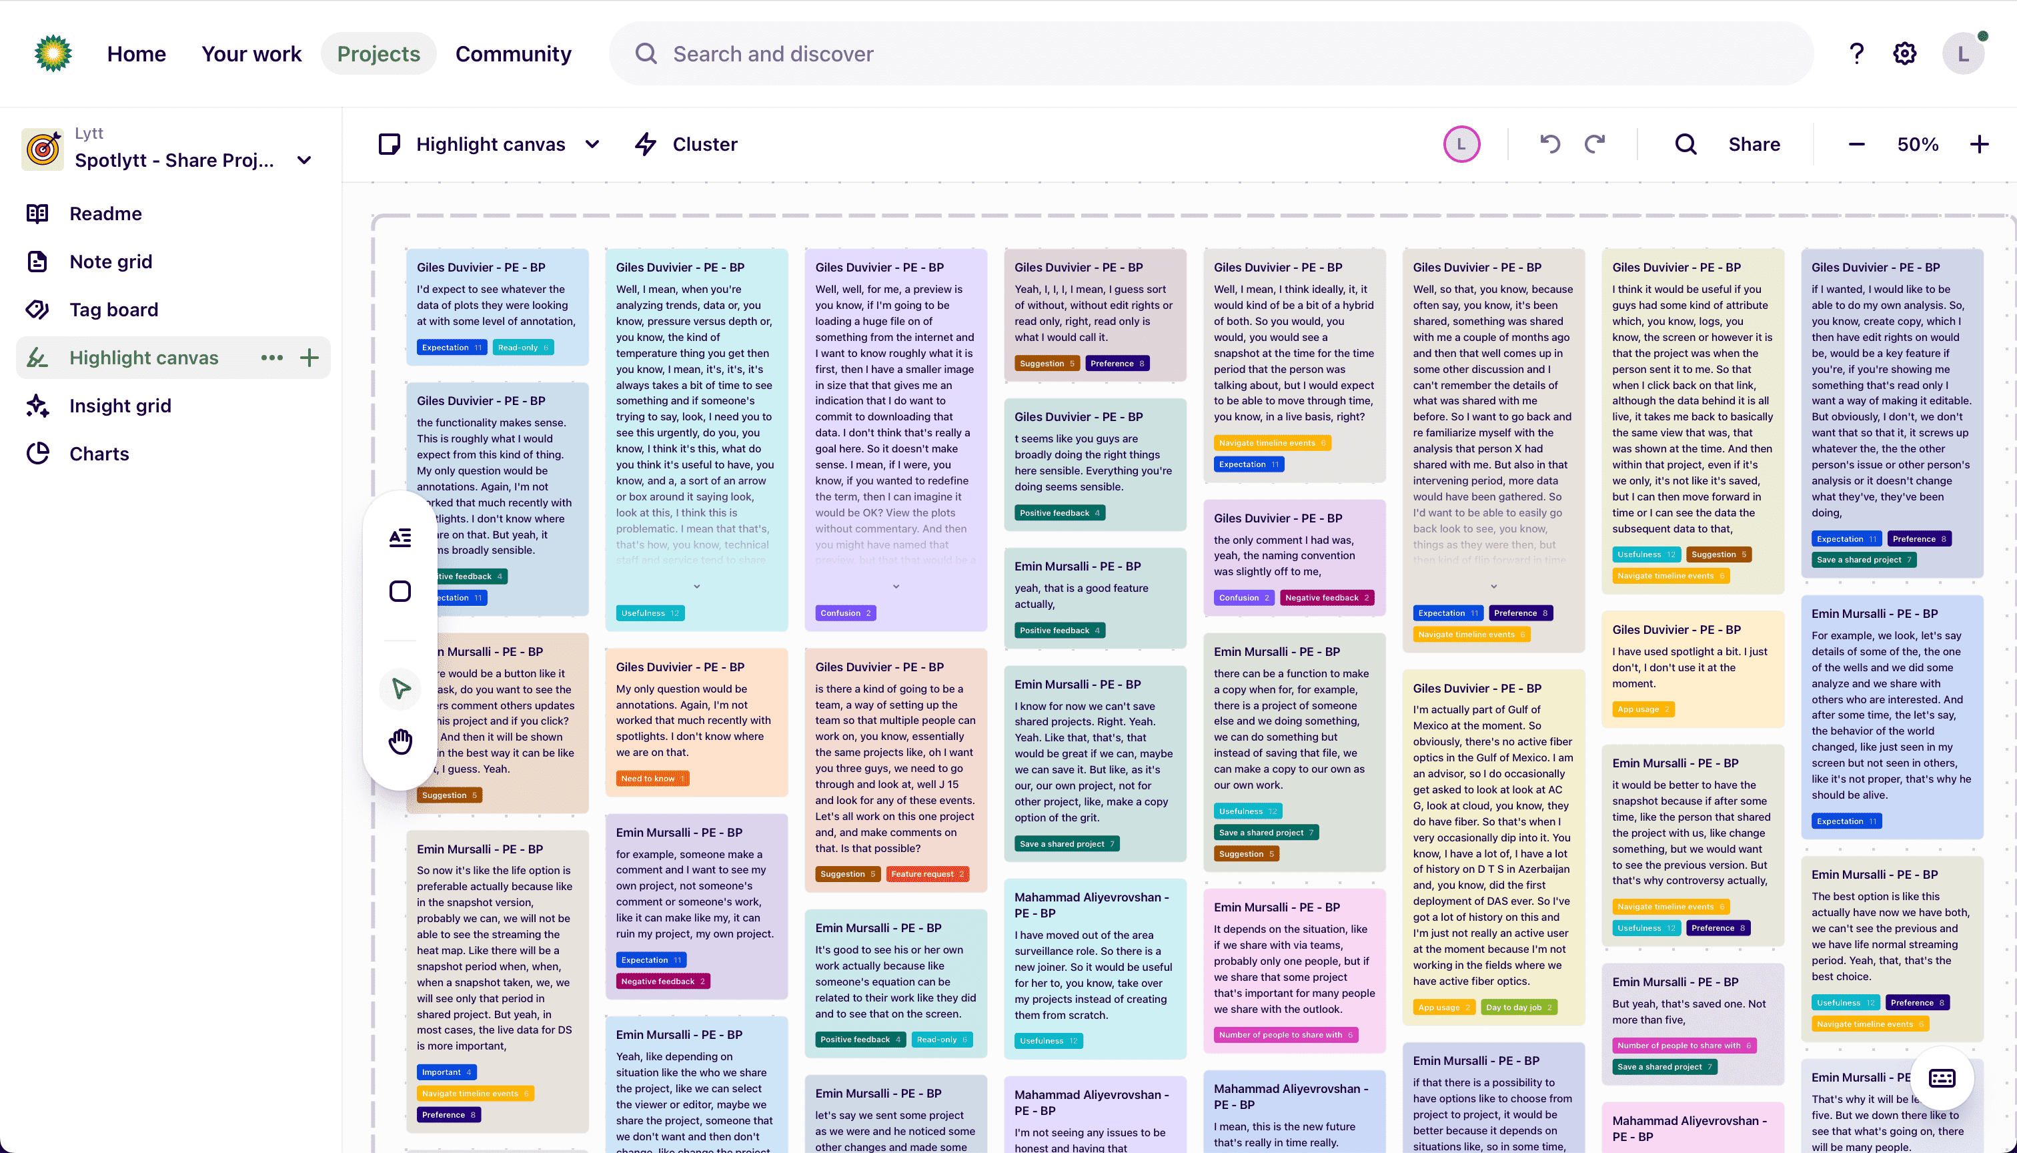Activate the hand pan tool
The height and width of the screenshot is (1153, 2017).
pyautogui.click(x=401, y=741)
